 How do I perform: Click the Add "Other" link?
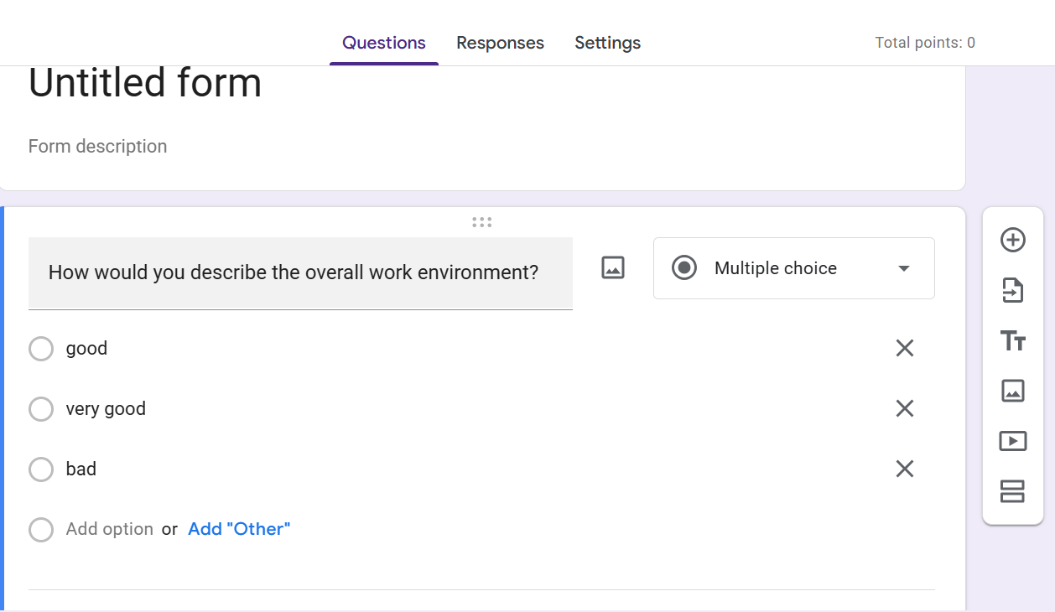pyautogui.click(x=239, y=529)
